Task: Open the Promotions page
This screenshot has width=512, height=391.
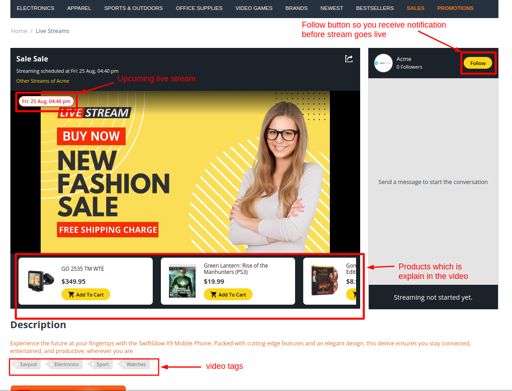Action: pos(455,8)
